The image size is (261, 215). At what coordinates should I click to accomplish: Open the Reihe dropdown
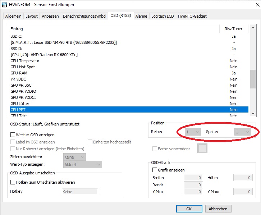coord(193,132)
